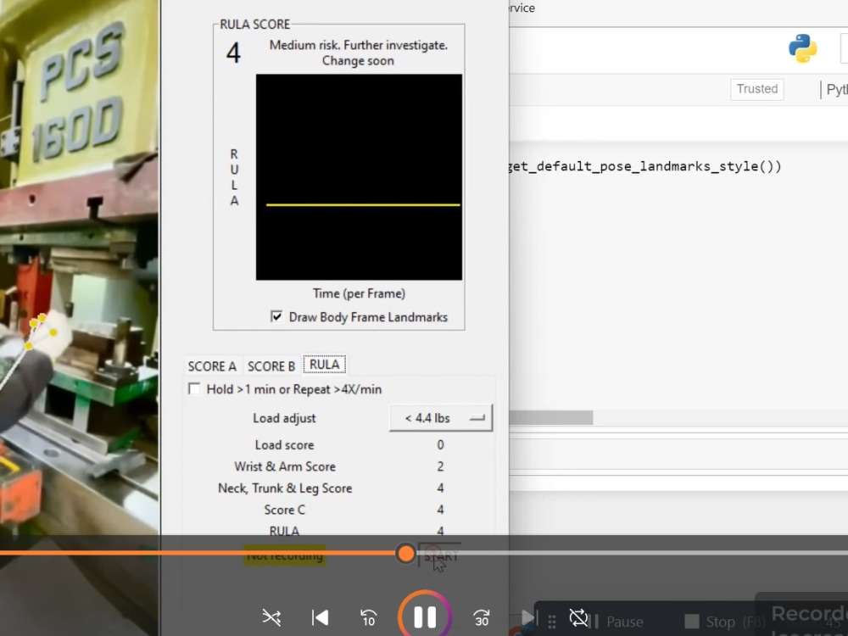This screenshot has height=636, width=848.
Task: Click the Trusted notebook indicator
Action: [756, 89]
